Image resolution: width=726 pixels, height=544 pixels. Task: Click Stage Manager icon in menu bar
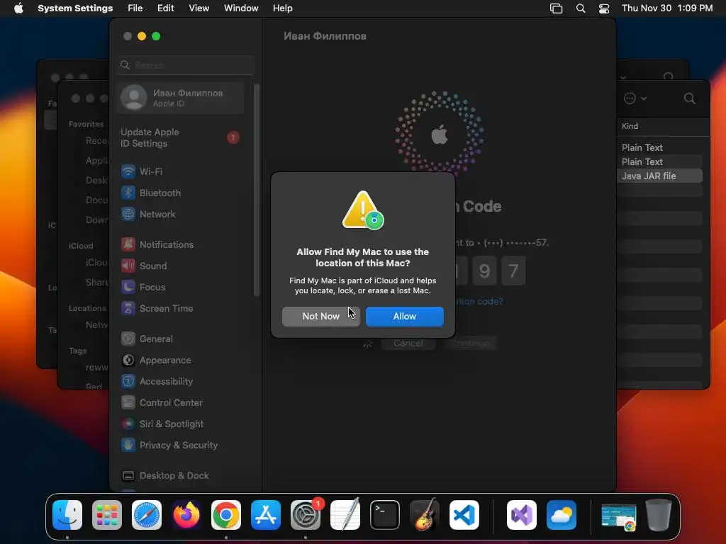[556, 8]
